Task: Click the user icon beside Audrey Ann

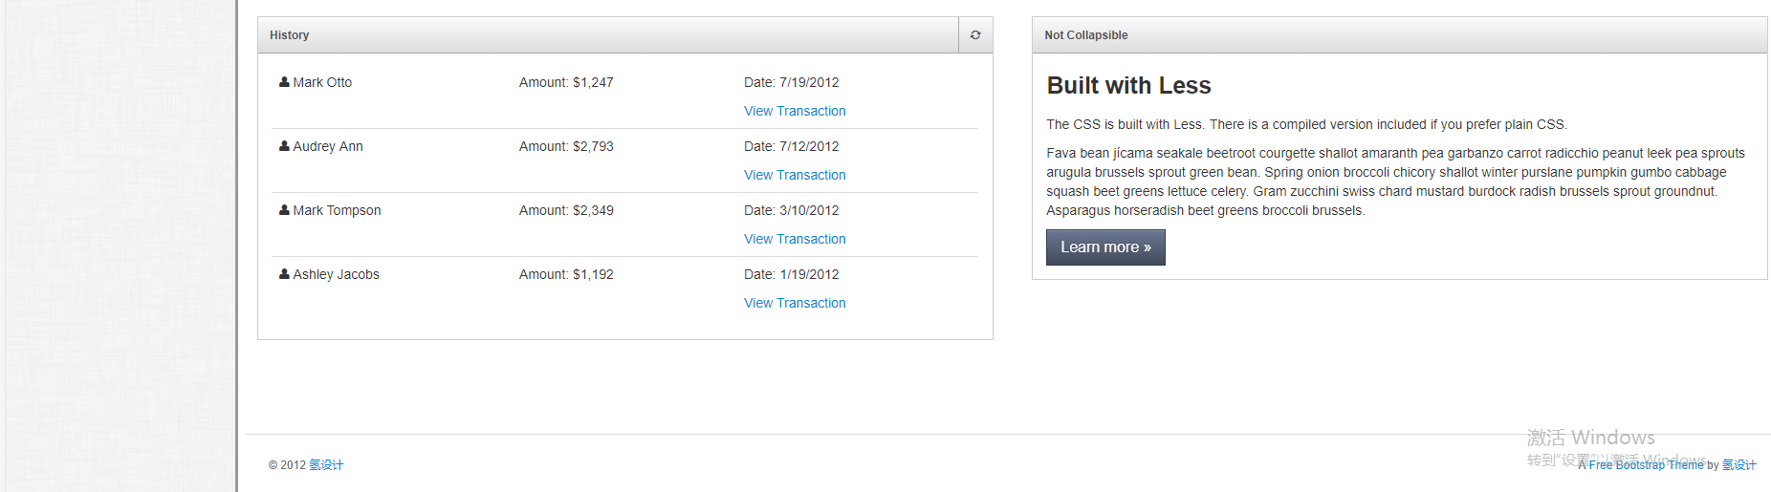Action: coord(284,146)
